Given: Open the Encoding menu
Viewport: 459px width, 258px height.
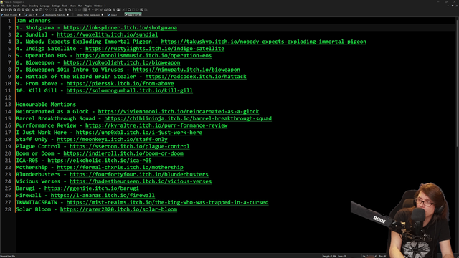Looking at the screenshot, I should coord(33,6).
